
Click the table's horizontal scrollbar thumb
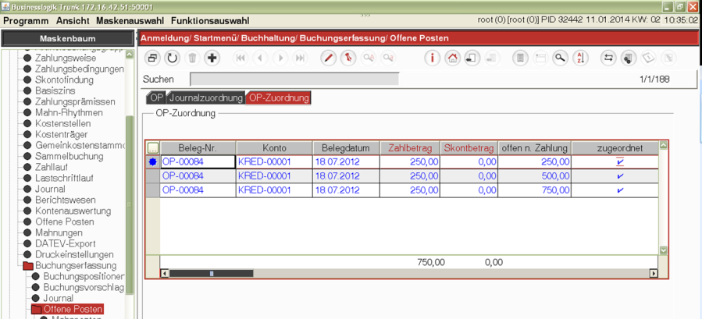tap(211, 274)
